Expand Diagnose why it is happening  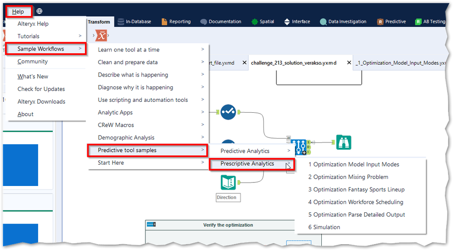click(149, 87)
